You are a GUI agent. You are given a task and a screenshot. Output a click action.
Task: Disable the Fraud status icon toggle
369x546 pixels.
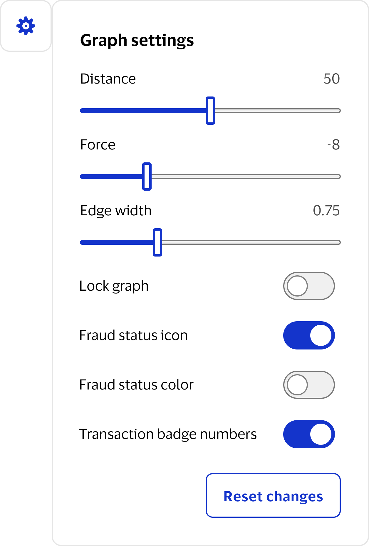(x=309, y=335)
